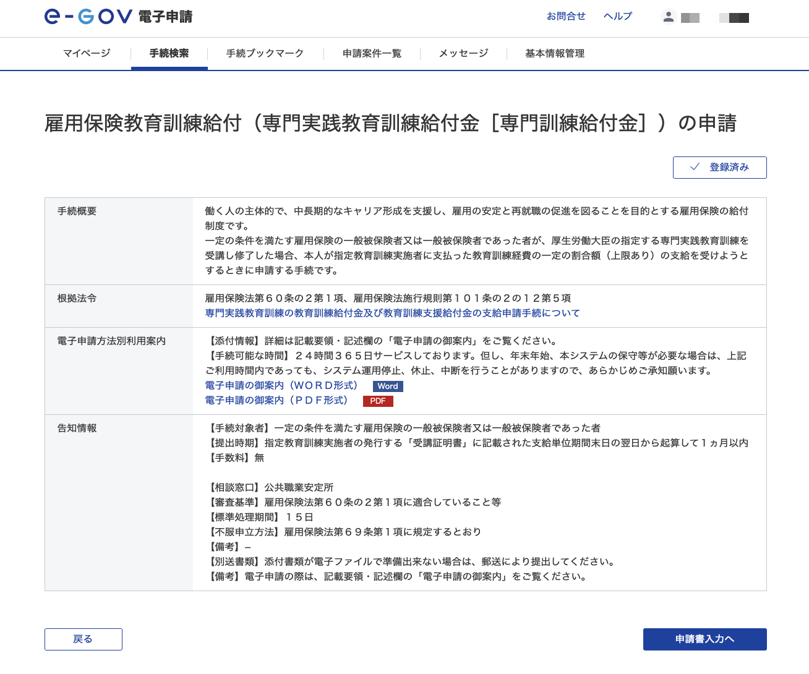Click the 戻る button
This screenshot has width=809, height=674.
point(83,639)
